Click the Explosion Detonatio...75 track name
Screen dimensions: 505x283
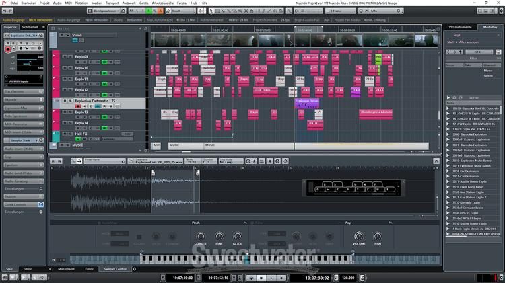pyautogui.click(x=96, y=101)
